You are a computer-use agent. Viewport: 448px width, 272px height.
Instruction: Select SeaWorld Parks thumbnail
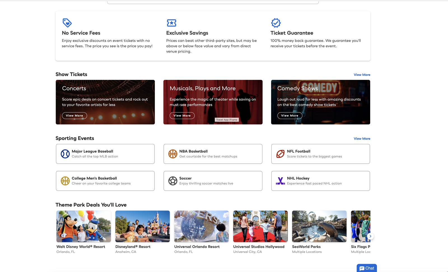319,226
